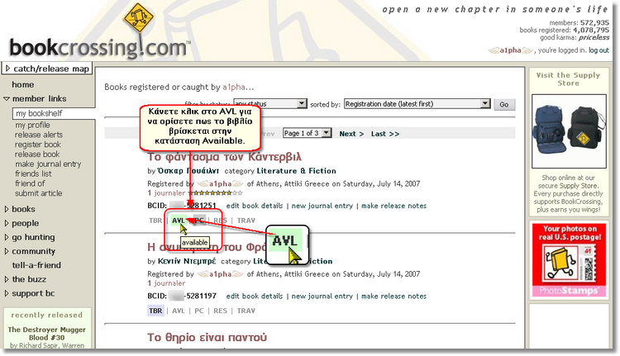
Task: Expand the books menu section
Action: (x=23, y=210)
